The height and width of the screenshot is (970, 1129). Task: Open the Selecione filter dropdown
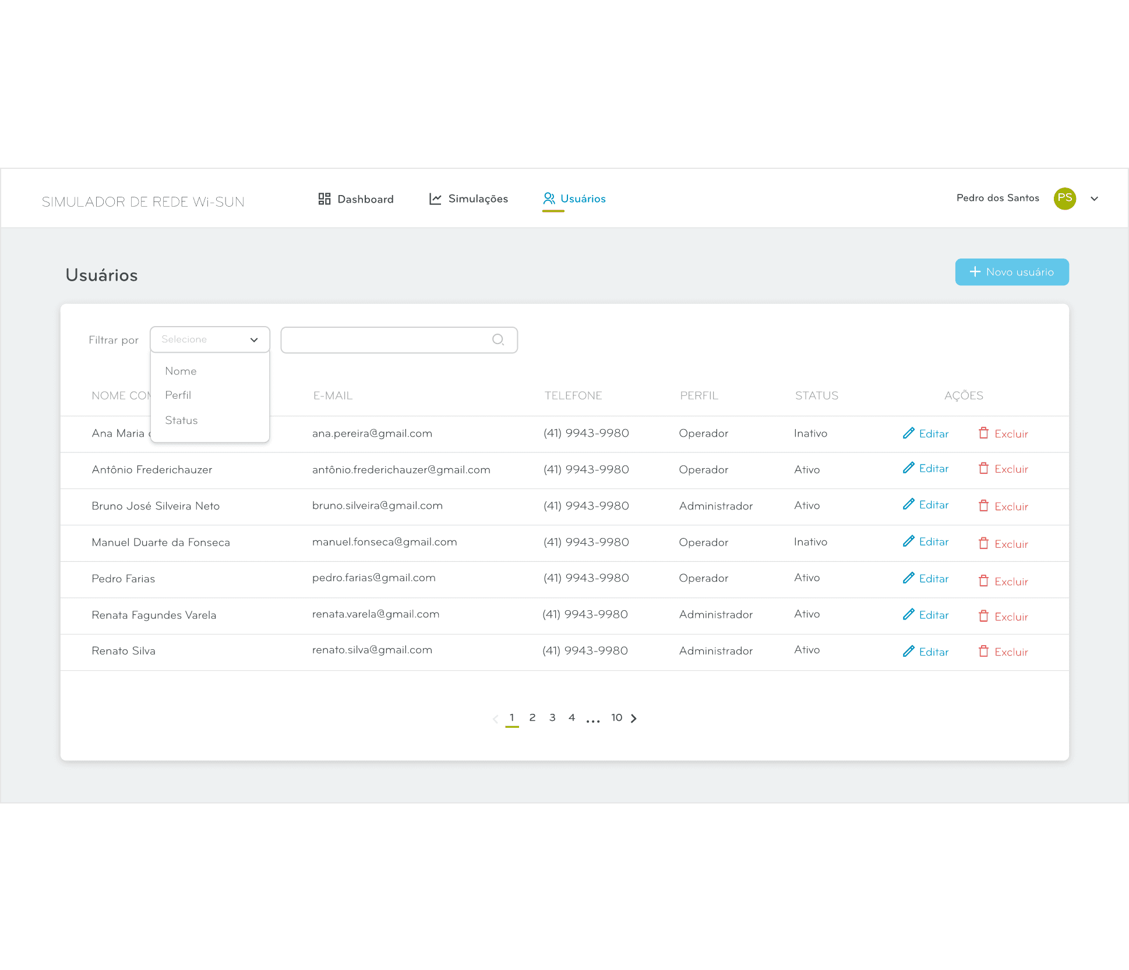point(210,339)
